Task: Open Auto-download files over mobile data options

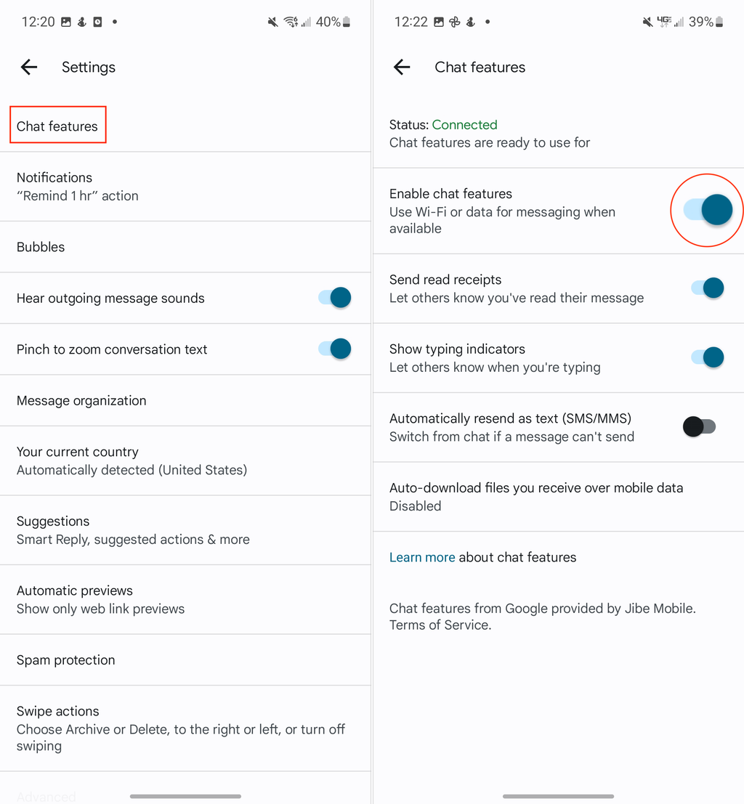Action: tap(536, 497)
